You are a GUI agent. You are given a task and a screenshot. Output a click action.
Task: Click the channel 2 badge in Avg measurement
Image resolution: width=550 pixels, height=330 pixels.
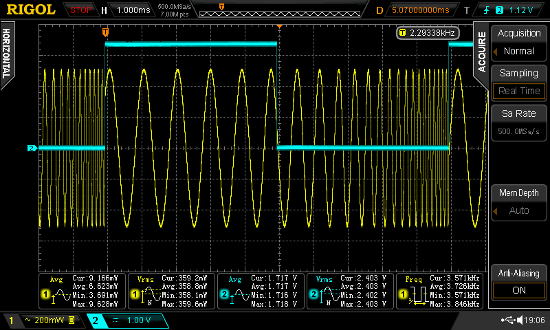[x=225, y=294]
